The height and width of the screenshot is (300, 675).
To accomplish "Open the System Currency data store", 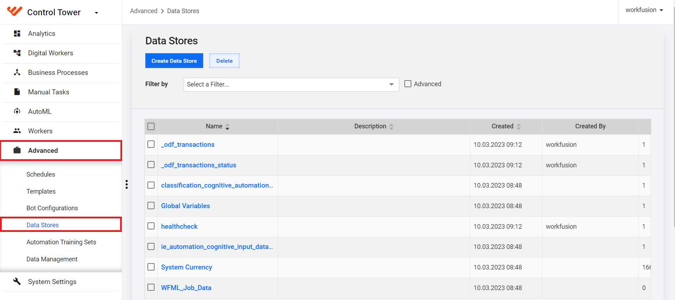I will click(187, 267).
